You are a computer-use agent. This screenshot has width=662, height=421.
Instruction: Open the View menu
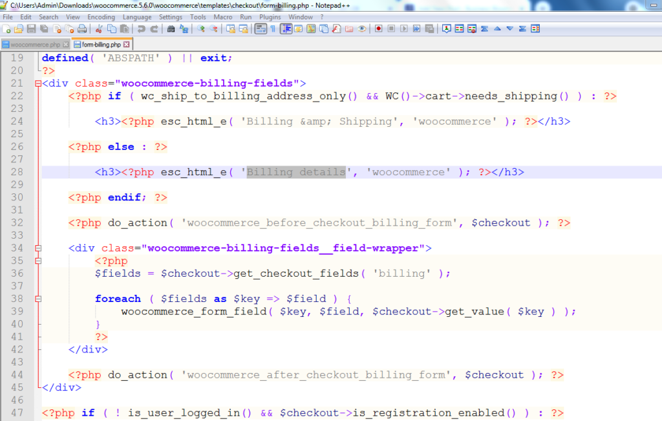[72, 17]
